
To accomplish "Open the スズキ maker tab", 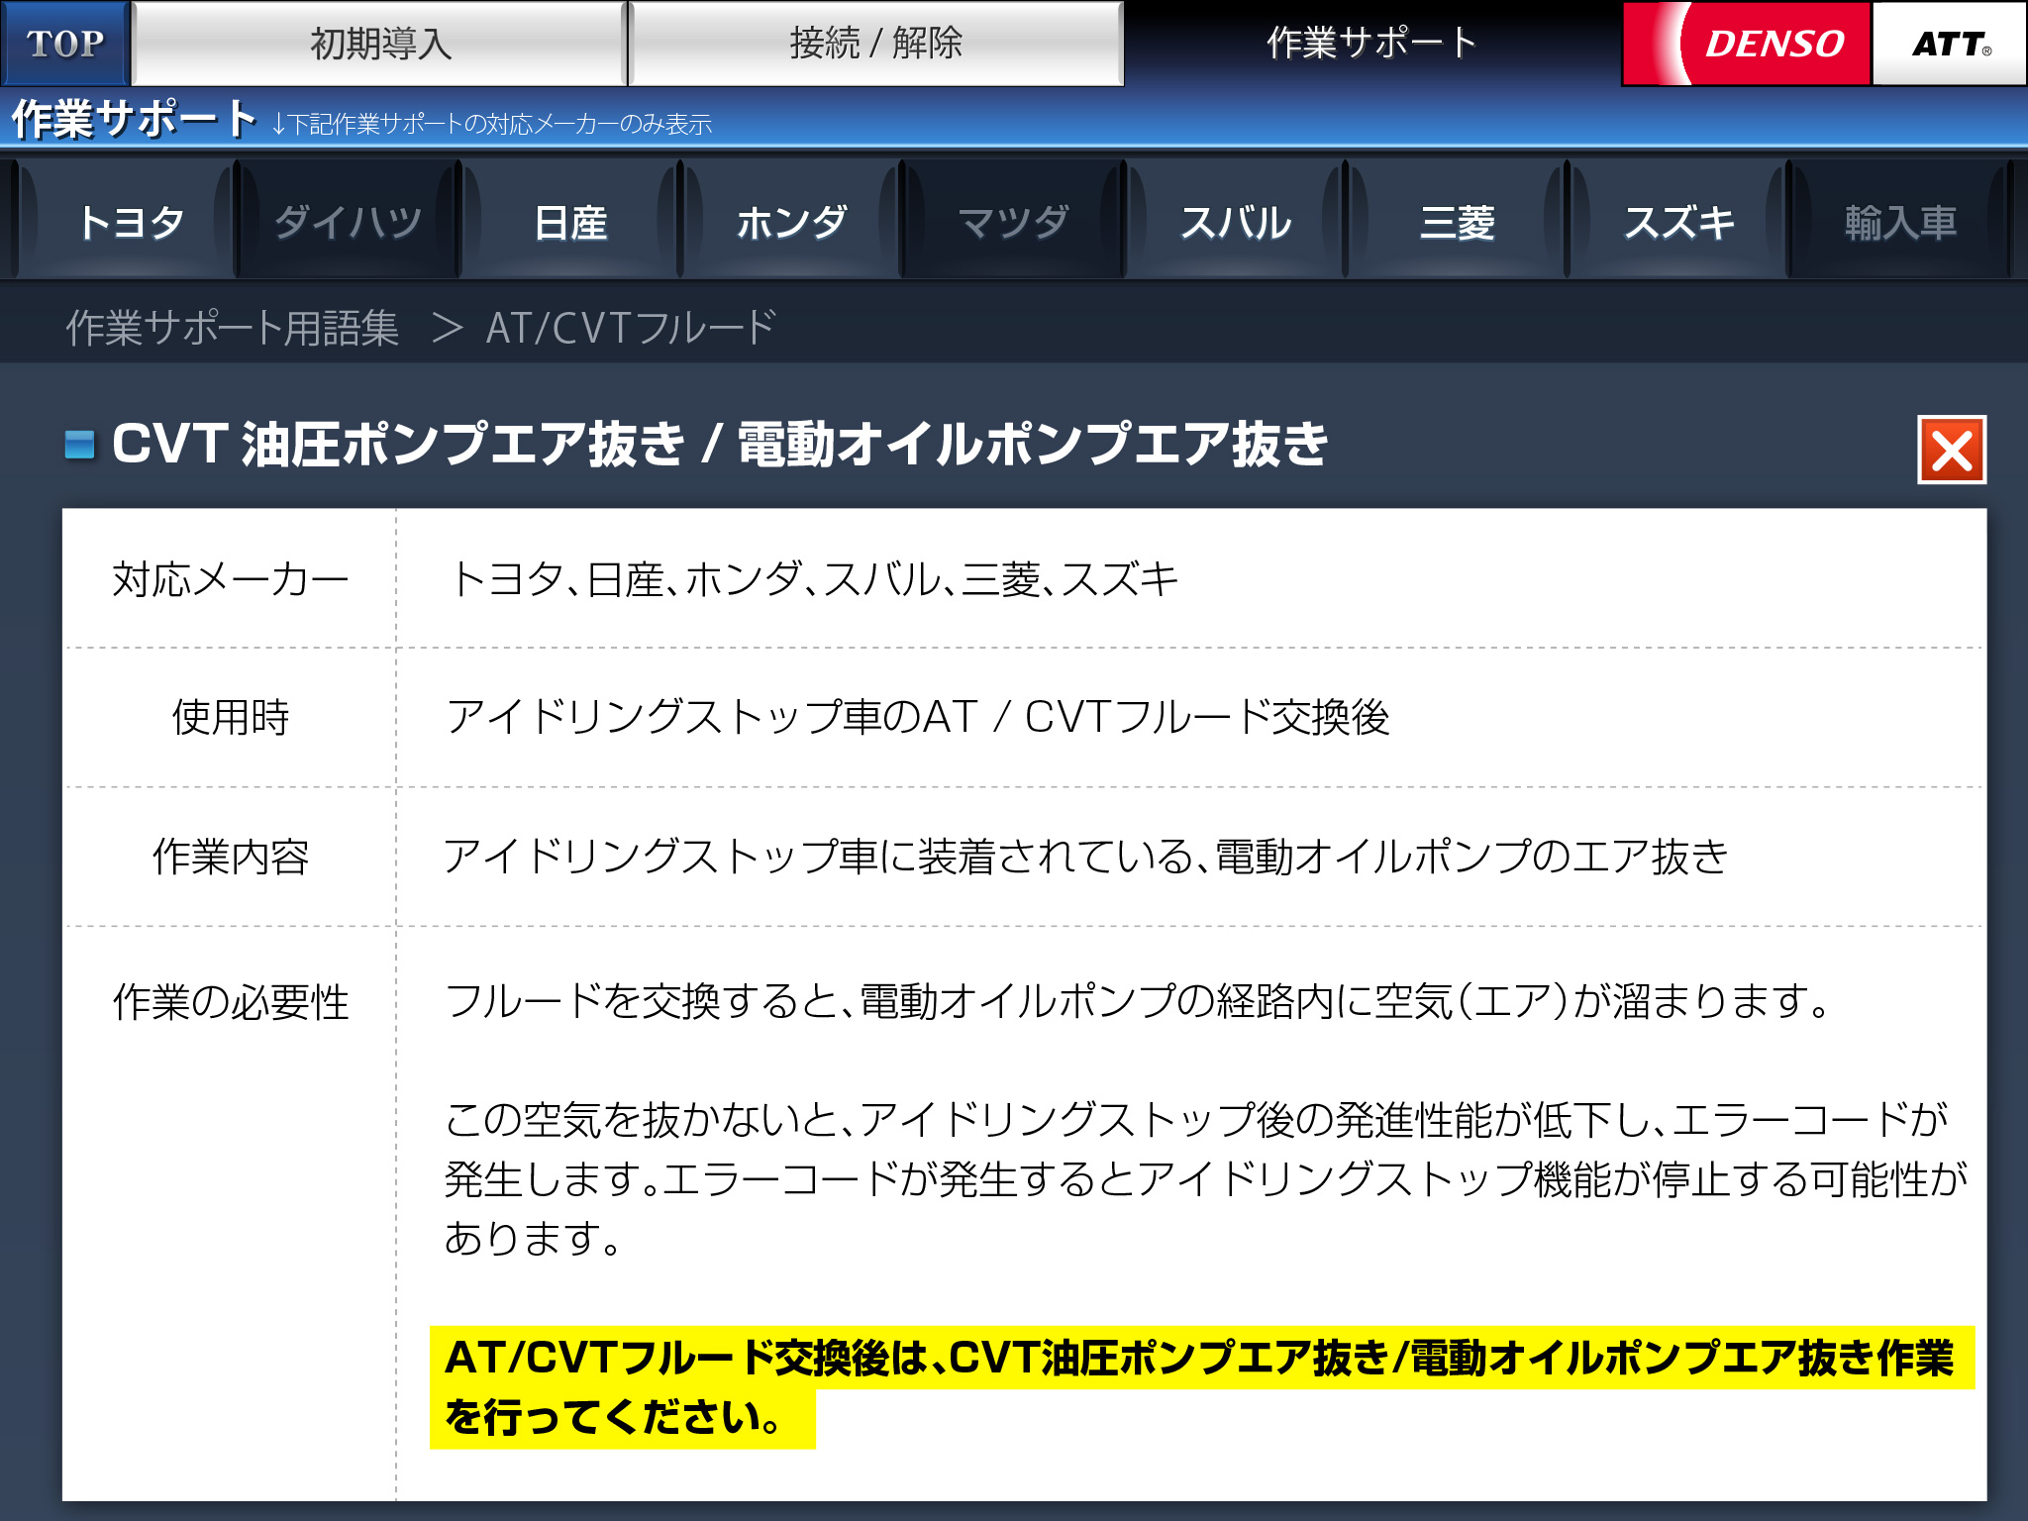I will 1678,222.
